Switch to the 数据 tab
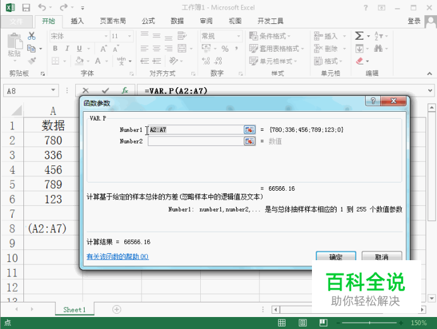Viewport: 437px width, 329px height. pos(177,21)
